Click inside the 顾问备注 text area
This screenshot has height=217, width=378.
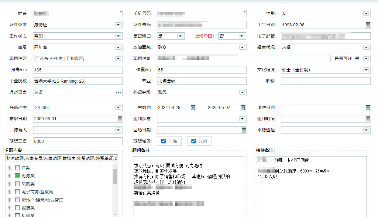pos(188,186)
